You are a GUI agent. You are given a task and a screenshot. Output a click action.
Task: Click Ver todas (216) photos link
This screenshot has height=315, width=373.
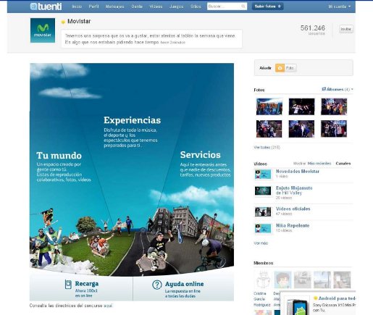(x=267, y=147)
